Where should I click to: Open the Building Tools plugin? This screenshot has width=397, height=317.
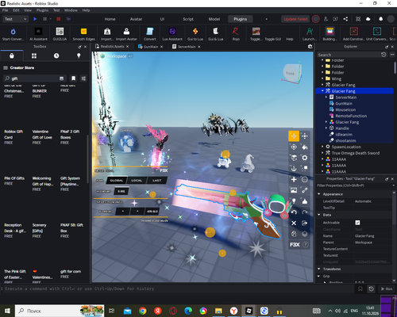(x=330, y=34)
